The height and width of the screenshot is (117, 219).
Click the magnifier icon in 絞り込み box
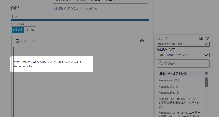coord(161,63)
